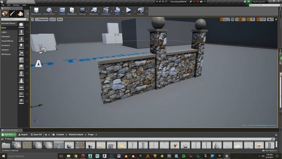Expand the Blueprints dropdown arrow
The image size is (282, 159).
pos(100,11)
